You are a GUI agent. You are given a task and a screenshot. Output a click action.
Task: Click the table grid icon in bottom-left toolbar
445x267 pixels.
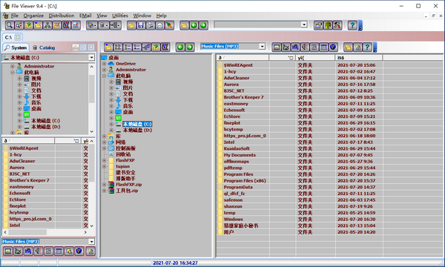tap(59, 251)
